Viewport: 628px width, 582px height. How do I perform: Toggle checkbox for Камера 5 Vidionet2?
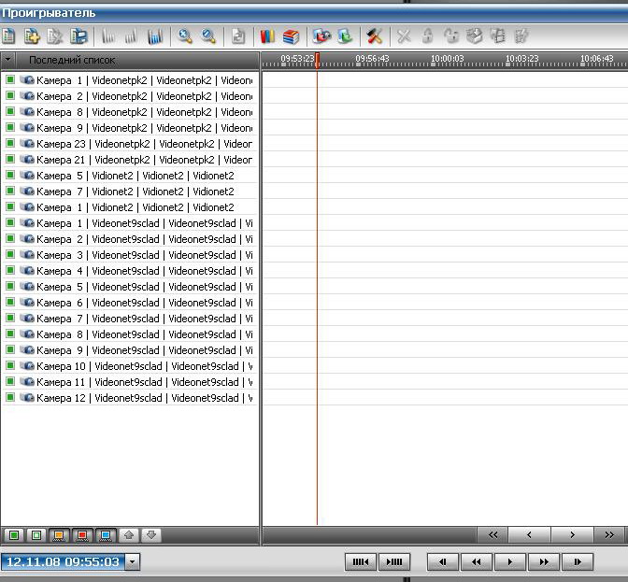pyautogui.click(x=10, y=176)
